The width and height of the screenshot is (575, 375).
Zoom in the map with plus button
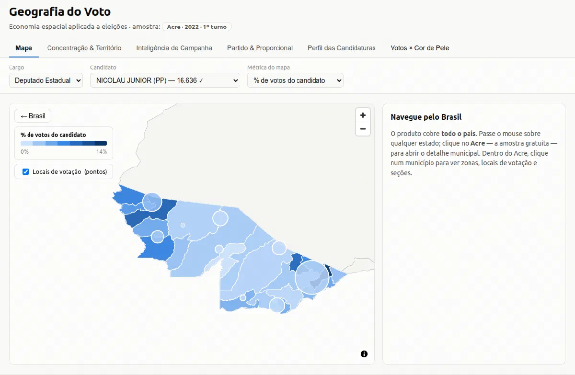click(x=363, y=115)
